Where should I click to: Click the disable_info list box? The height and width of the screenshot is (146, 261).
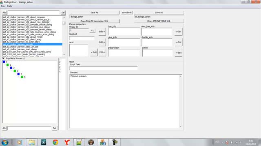[157, 42]
